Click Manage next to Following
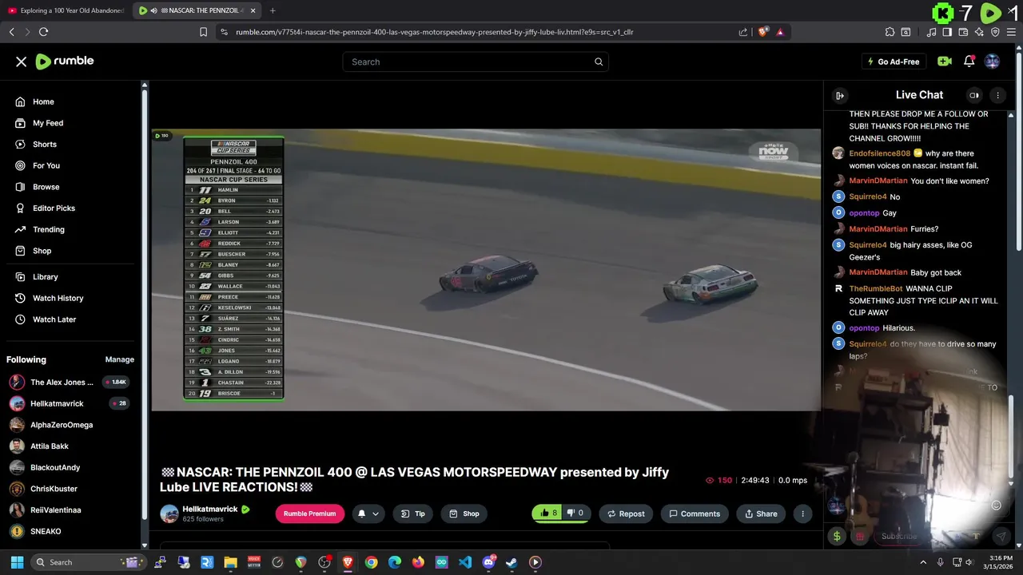 click(120, 359)
